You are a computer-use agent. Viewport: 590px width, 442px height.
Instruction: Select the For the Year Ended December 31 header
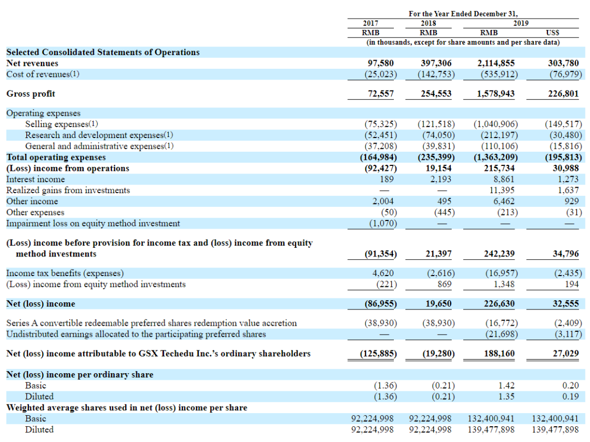click(x=463, y=14)
